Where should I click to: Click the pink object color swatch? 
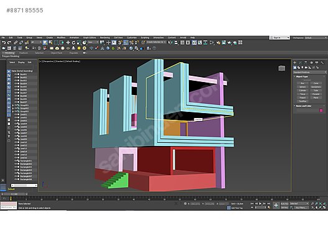[321, 111]
